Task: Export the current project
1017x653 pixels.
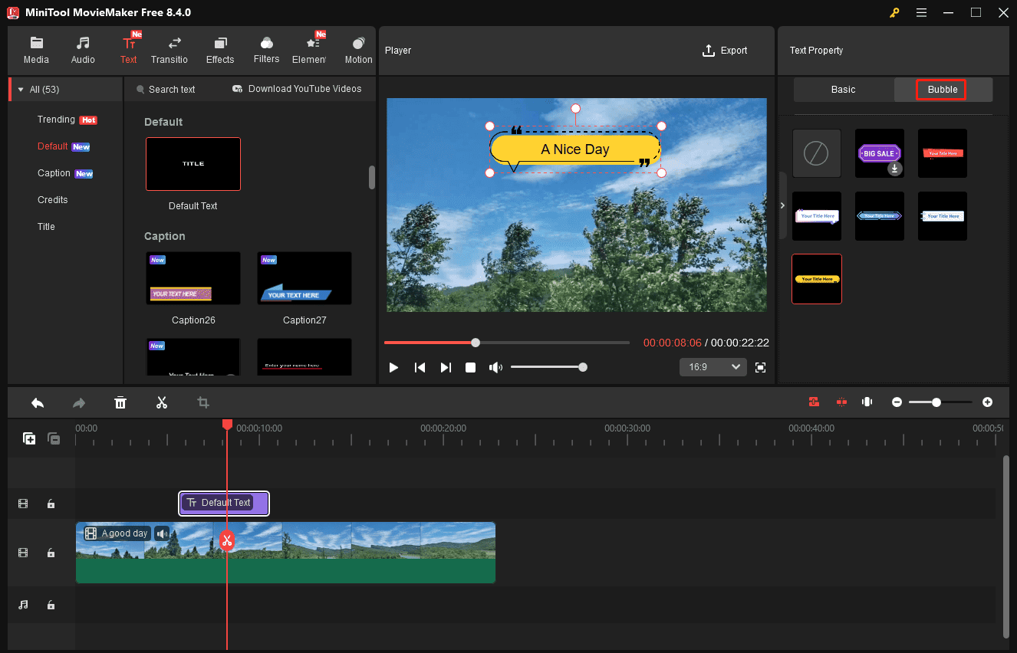Action: [725, 50]
